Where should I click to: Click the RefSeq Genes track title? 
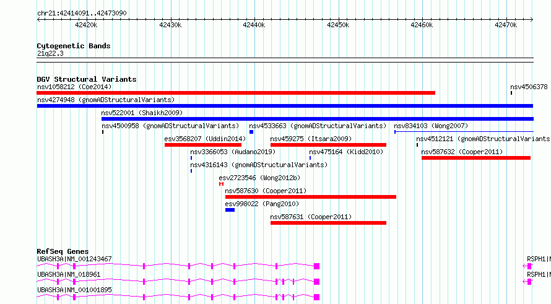(x=63, y=251)
